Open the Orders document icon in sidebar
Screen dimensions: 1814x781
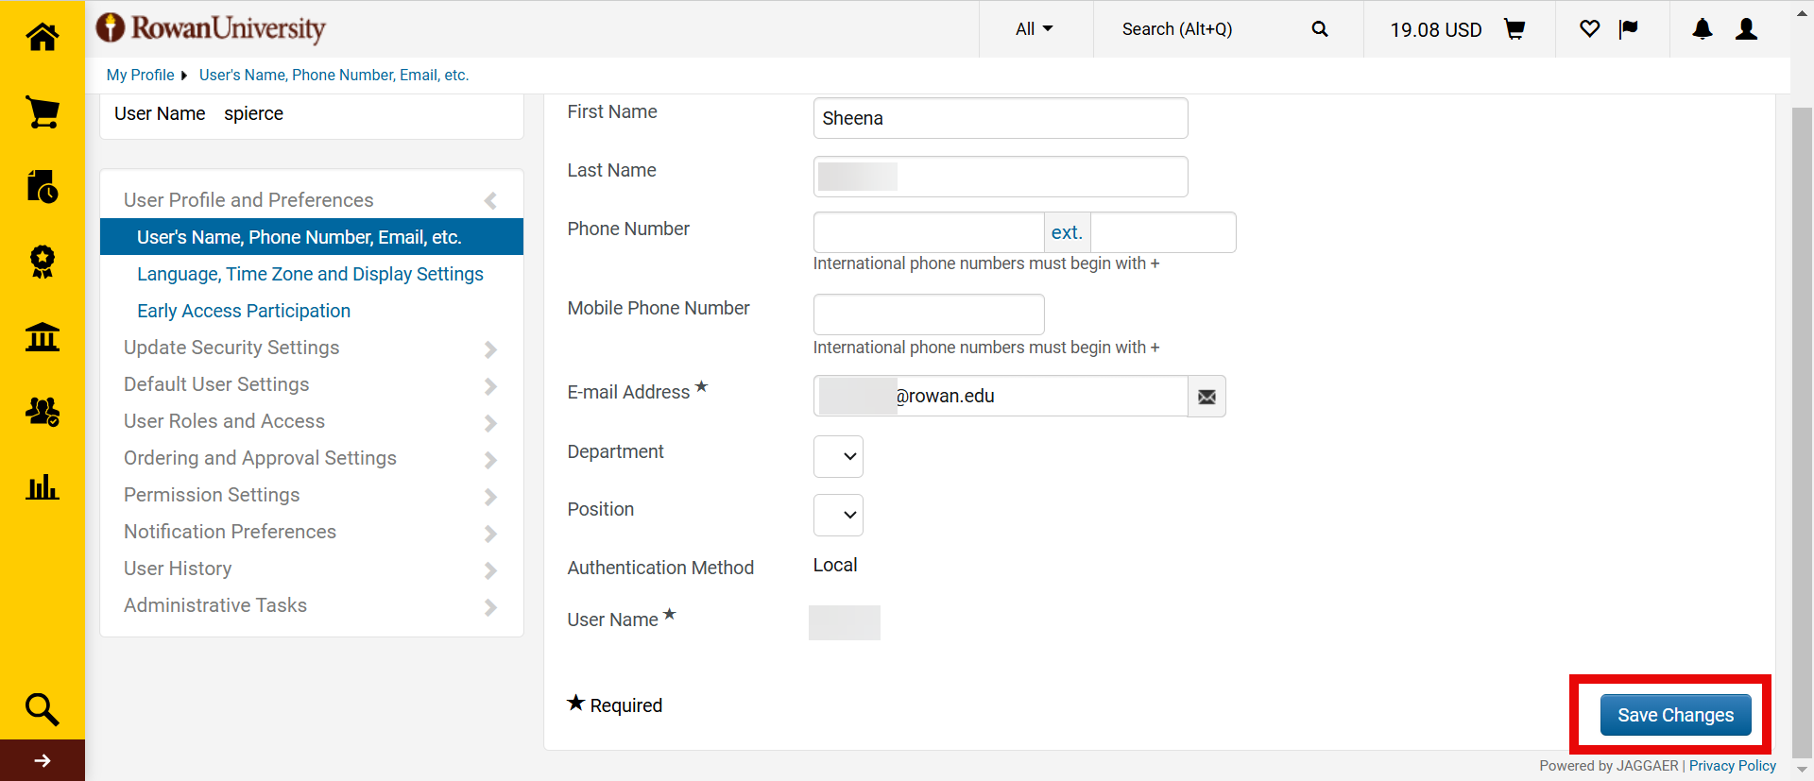pyautogui.click(x=43, y=187)
